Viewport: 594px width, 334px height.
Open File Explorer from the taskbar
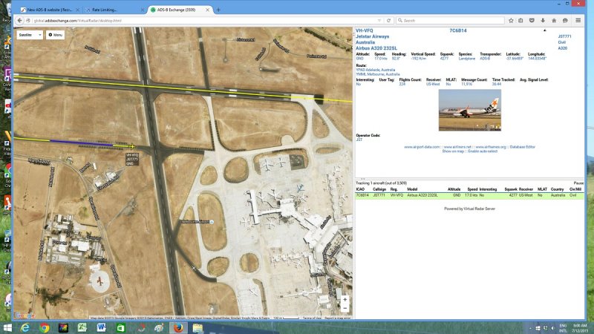click(x=198, y=327)
